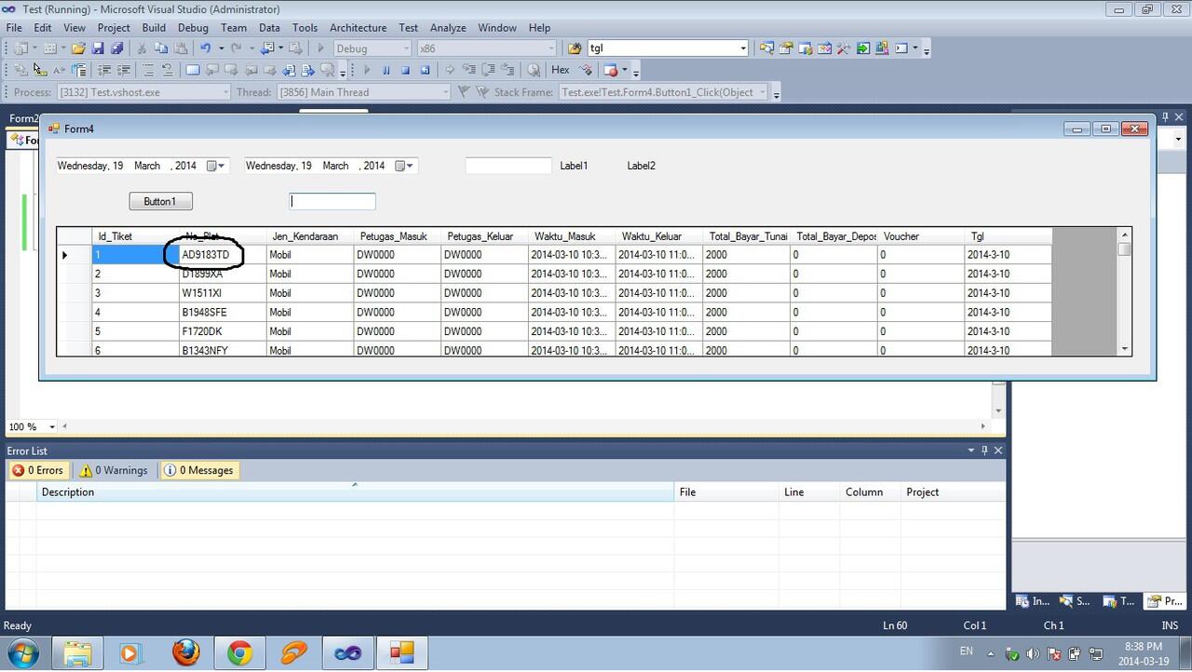Click the Open File toolbar icon
This screenshot has height=672, width=1192.
tap(78, 48)
